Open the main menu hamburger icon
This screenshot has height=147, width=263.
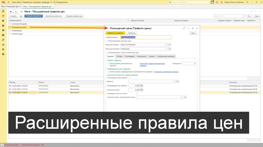click(8, 2)
